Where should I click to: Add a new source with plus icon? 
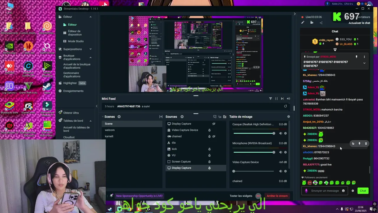[x=182, y=117]
